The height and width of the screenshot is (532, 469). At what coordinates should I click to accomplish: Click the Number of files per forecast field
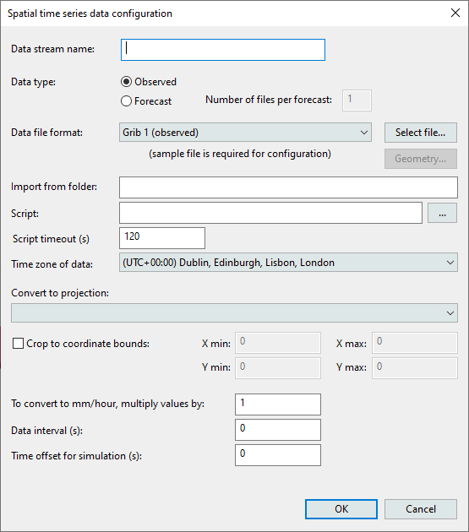click(x=357, y=100)
